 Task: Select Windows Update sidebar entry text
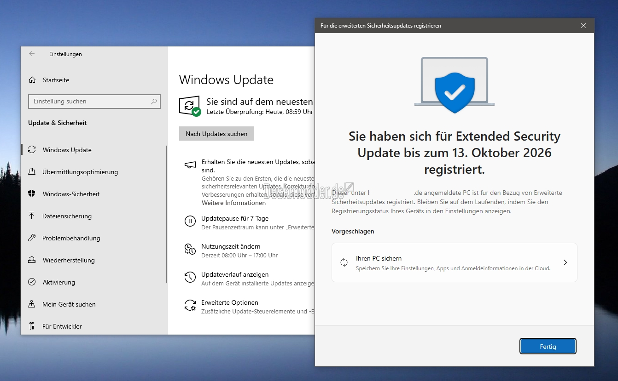click(67, 150)
